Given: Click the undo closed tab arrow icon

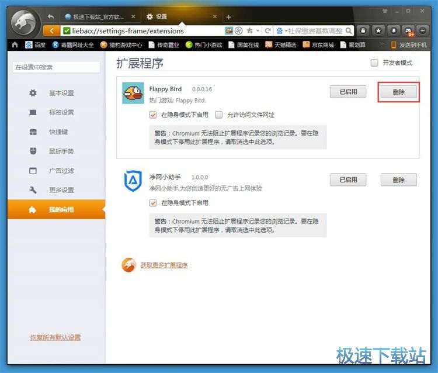Looking at the screenshot, I should (x=51, y=17).
